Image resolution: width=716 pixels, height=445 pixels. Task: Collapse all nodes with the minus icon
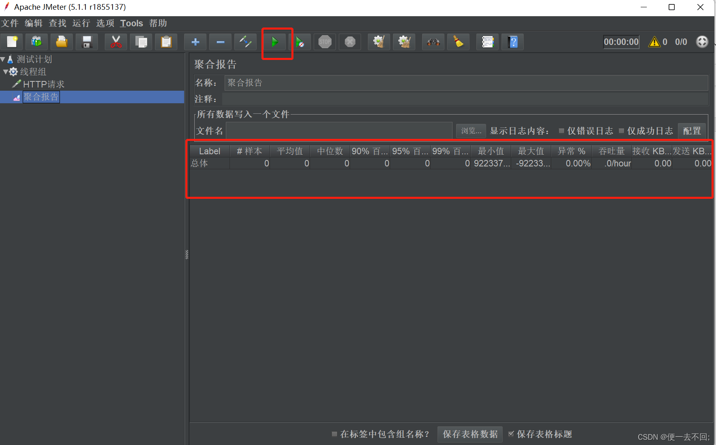tap(220, 42)
